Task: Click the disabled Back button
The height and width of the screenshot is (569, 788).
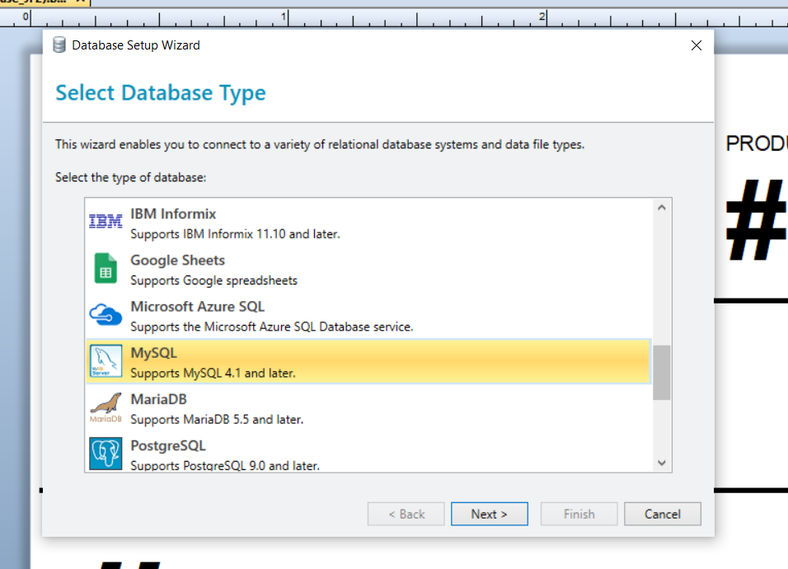Action: (x=406, y=514)
